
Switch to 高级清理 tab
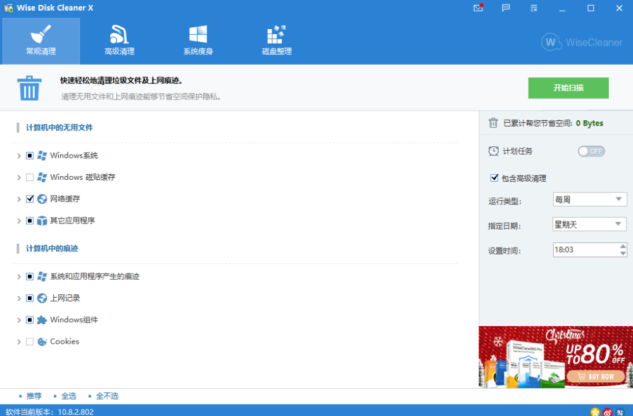120,41
